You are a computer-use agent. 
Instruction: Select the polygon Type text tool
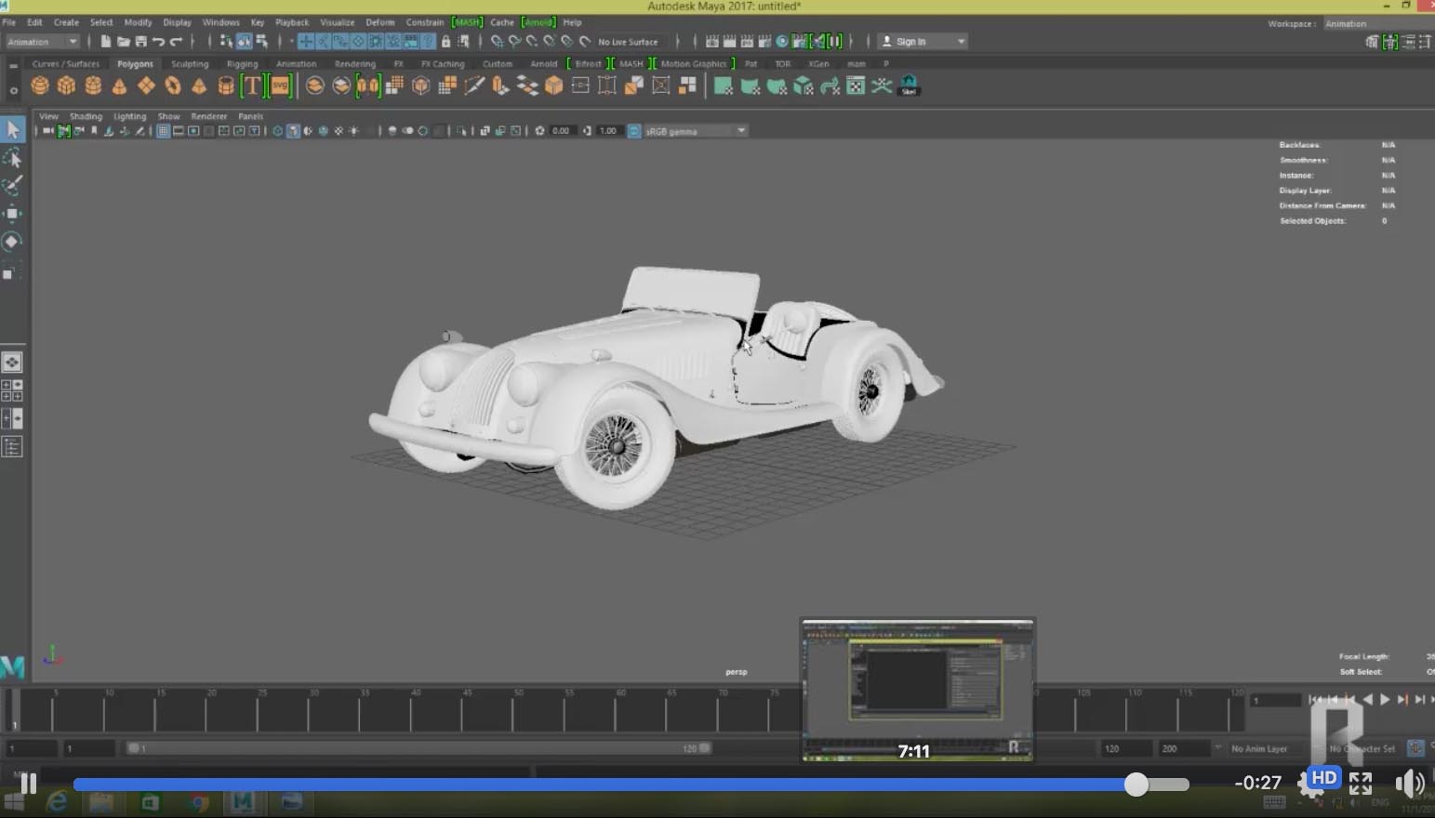pos(252,86)
